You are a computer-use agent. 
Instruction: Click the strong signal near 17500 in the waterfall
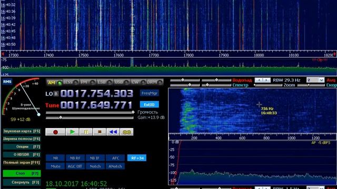76,26
